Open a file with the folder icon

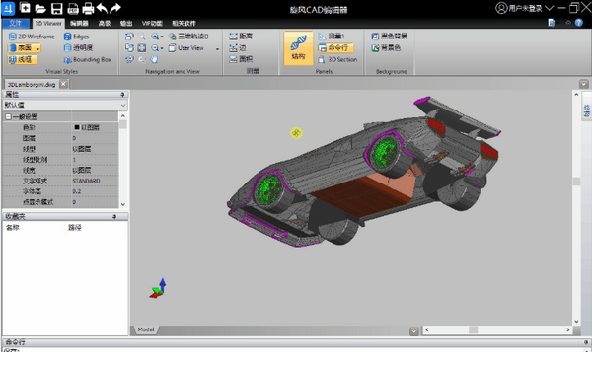(40, 8)
